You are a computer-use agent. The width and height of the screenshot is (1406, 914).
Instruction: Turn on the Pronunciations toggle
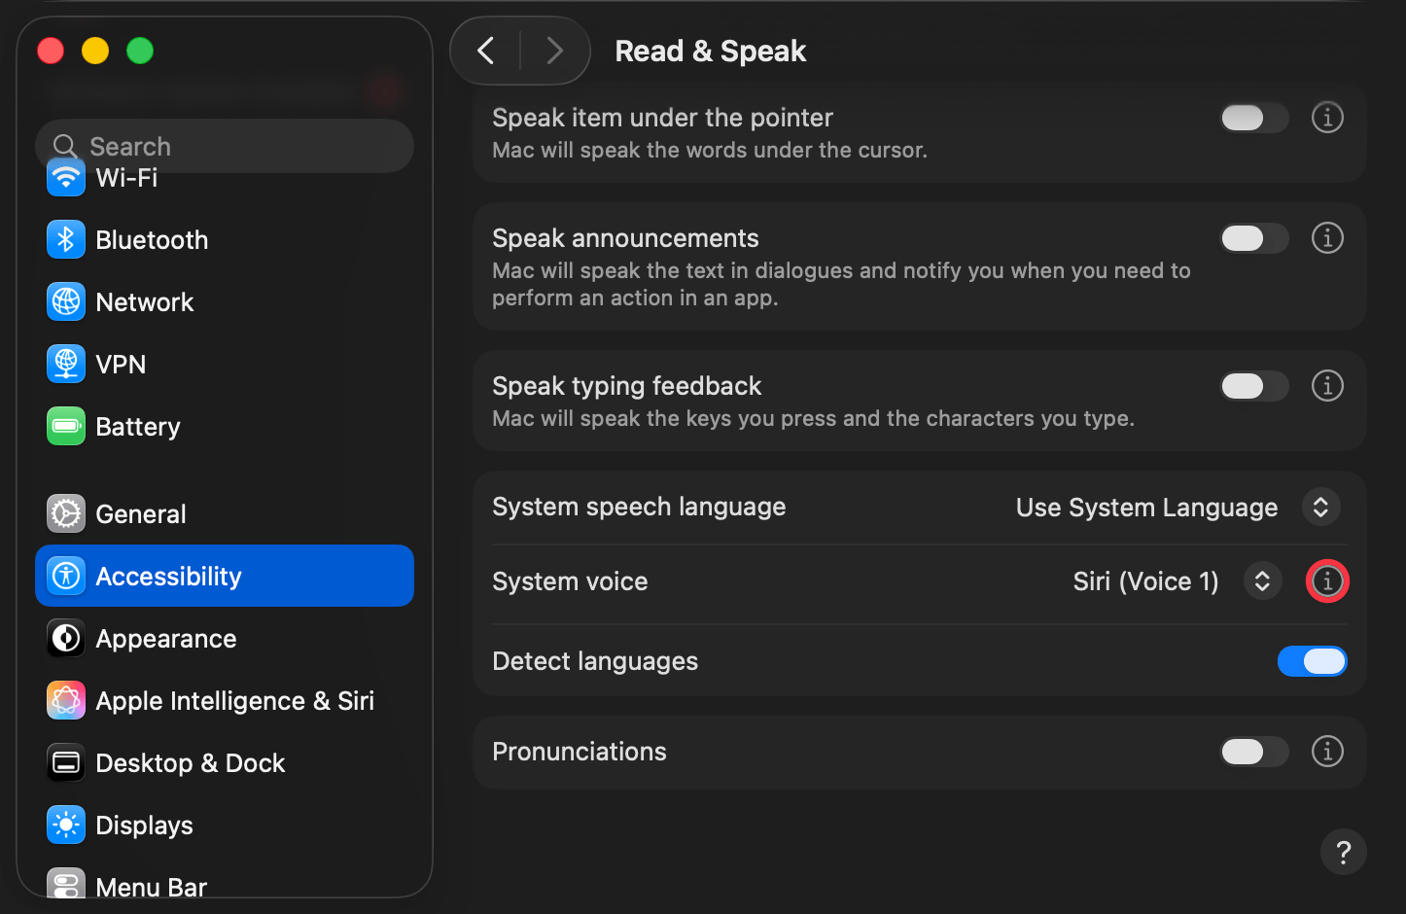[1254, 752]
